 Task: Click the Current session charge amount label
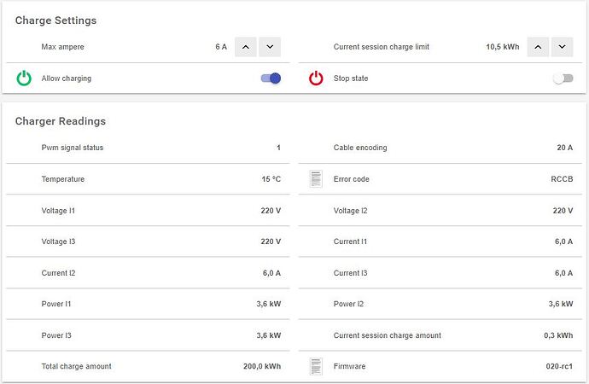point(388,335)
